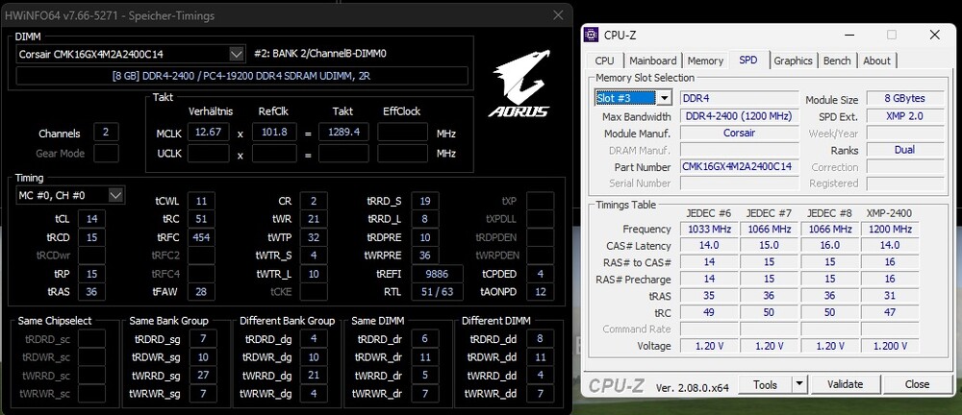Switch to the CPU tab
The width and height of the screenshot is (962, 415).
(605, 61)
